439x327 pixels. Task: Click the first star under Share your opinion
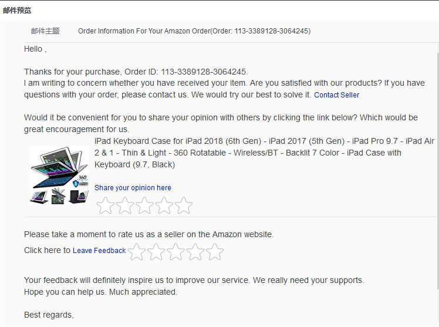click(x=106, y=205)
